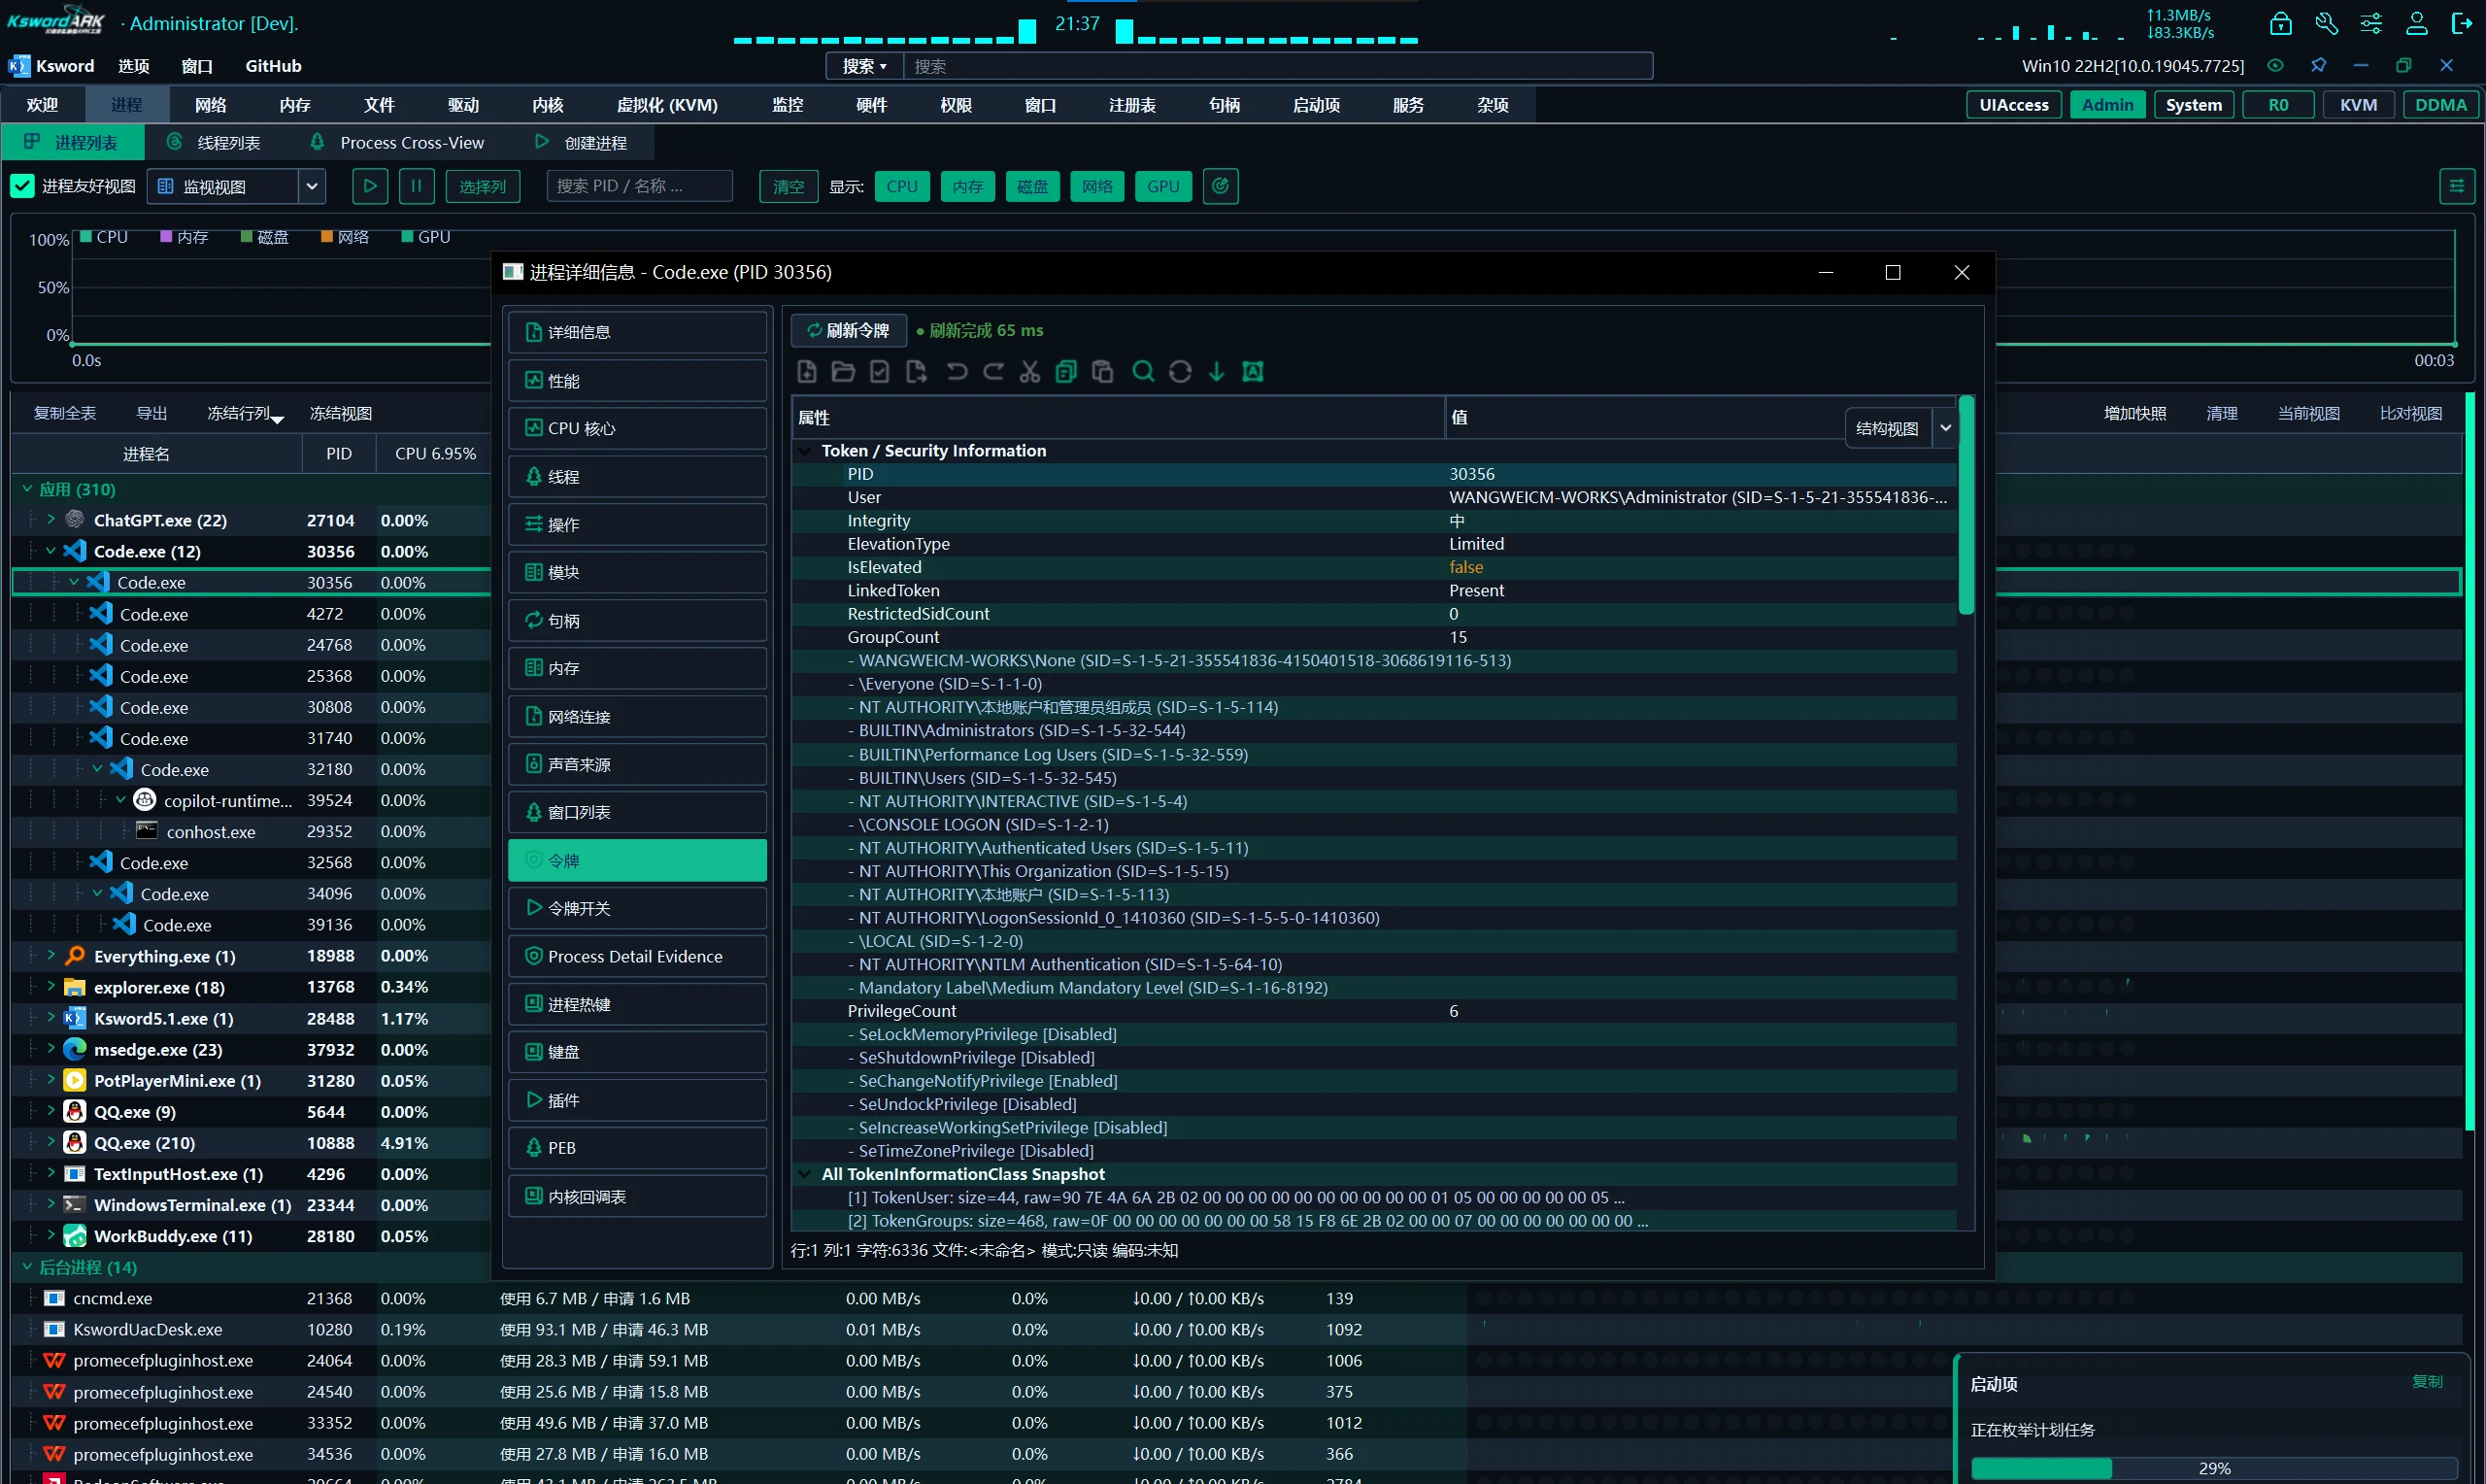This screenshot has height=1484, width=2486.
Task: Click the new file icon in token toolbar
Action: (807, 372)
